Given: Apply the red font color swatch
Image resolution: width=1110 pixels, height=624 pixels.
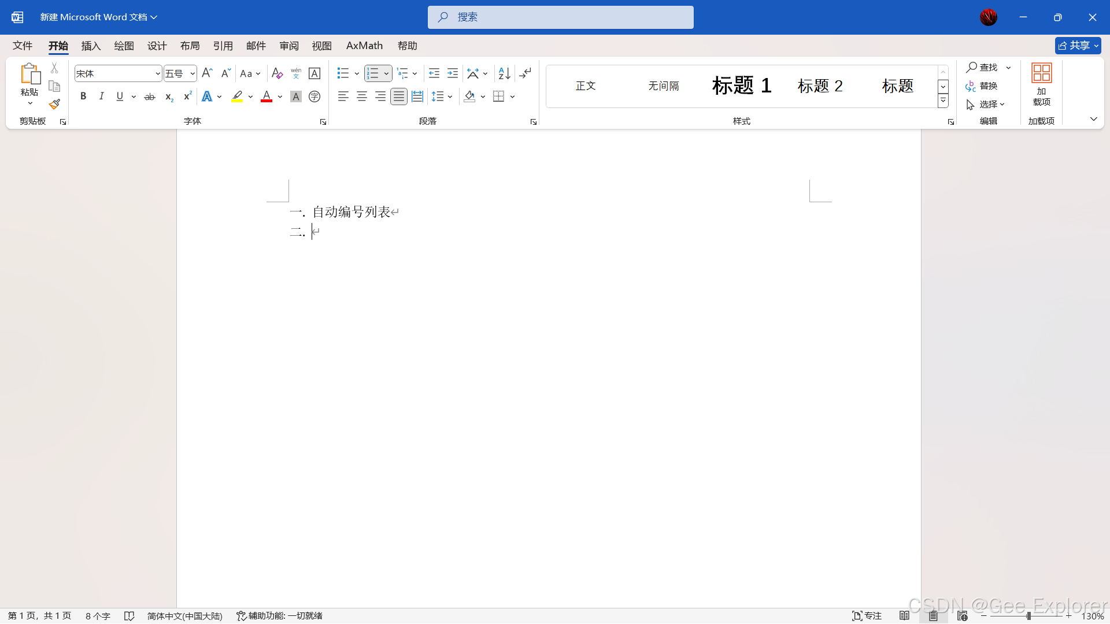Looking at the screenshot, I should click(x=267, y=96).
